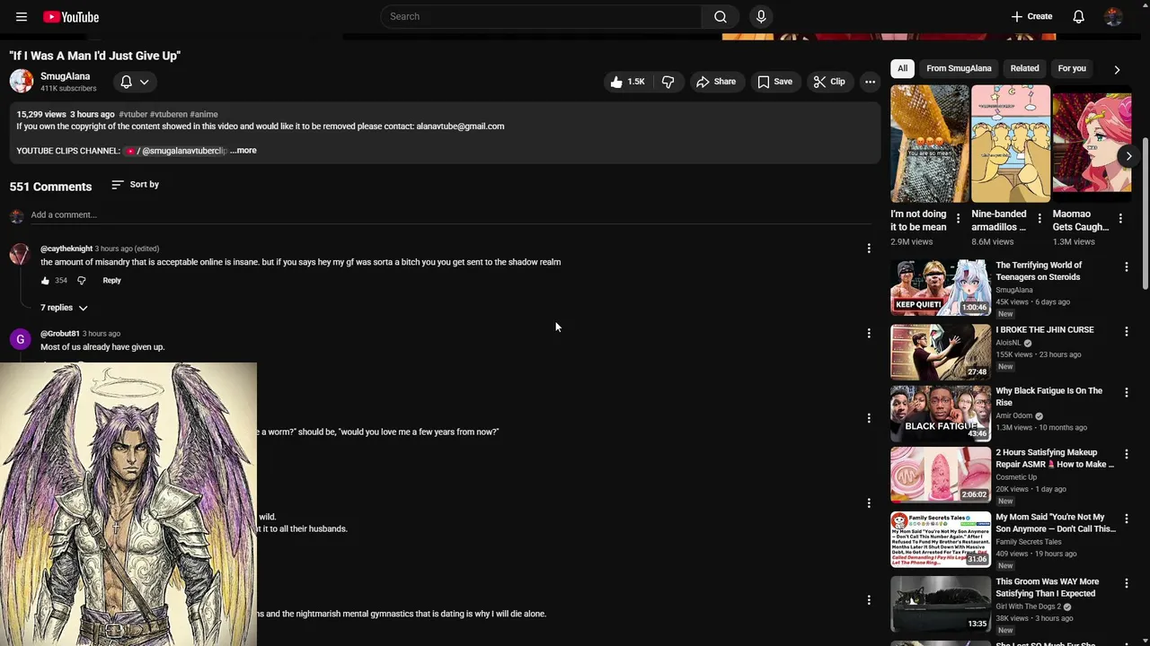This screenshot has height=646, width=1150.
Task: Select the From SmugAlana chip
Action: click(959, 68)
